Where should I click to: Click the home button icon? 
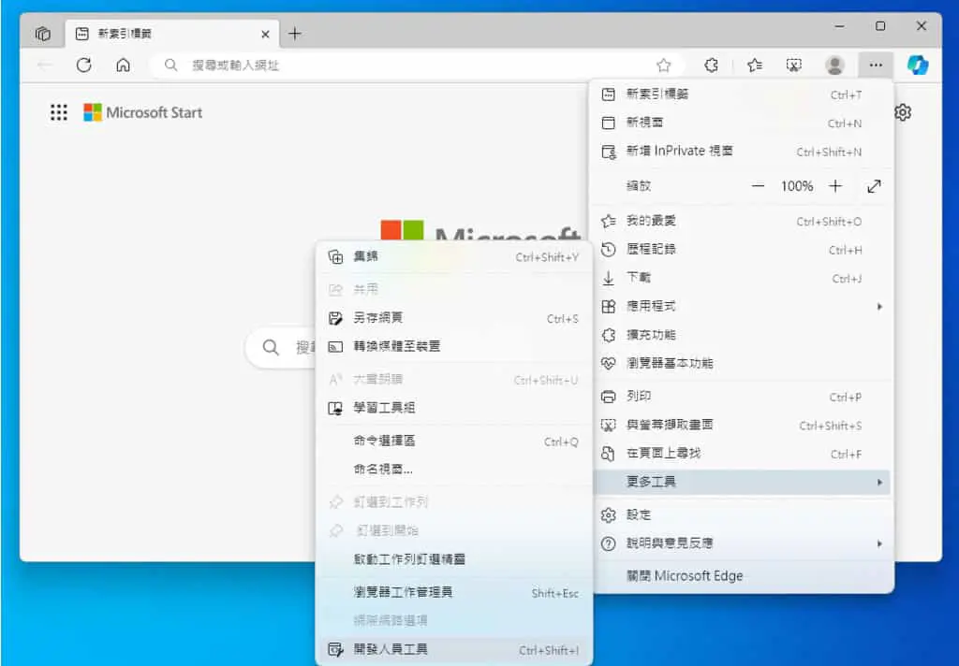click(123, 65)
